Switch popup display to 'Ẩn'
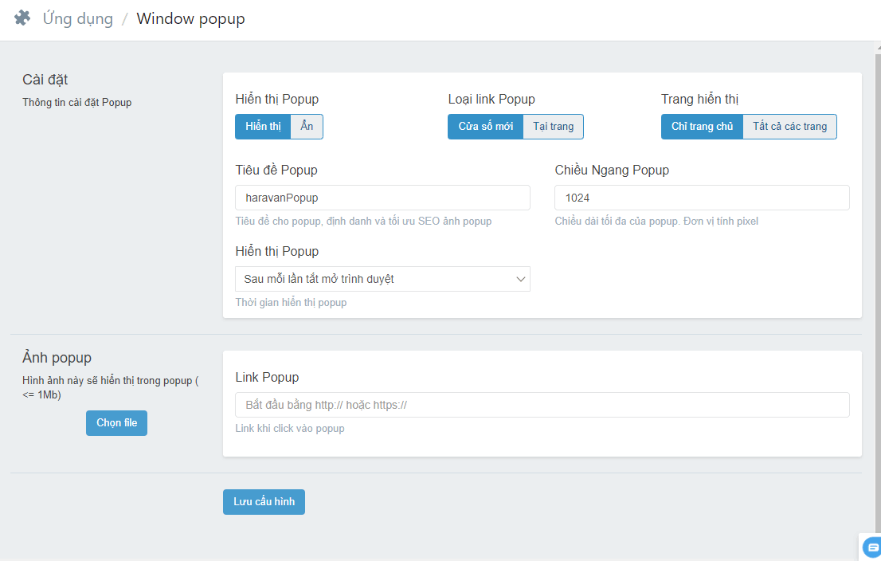The image size is (881, 561). tap(307, 127)
